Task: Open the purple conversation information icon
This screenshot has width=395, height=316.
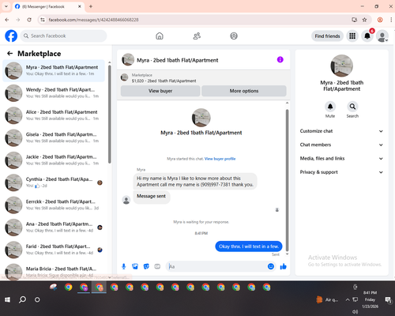Action: click(280, 60)
